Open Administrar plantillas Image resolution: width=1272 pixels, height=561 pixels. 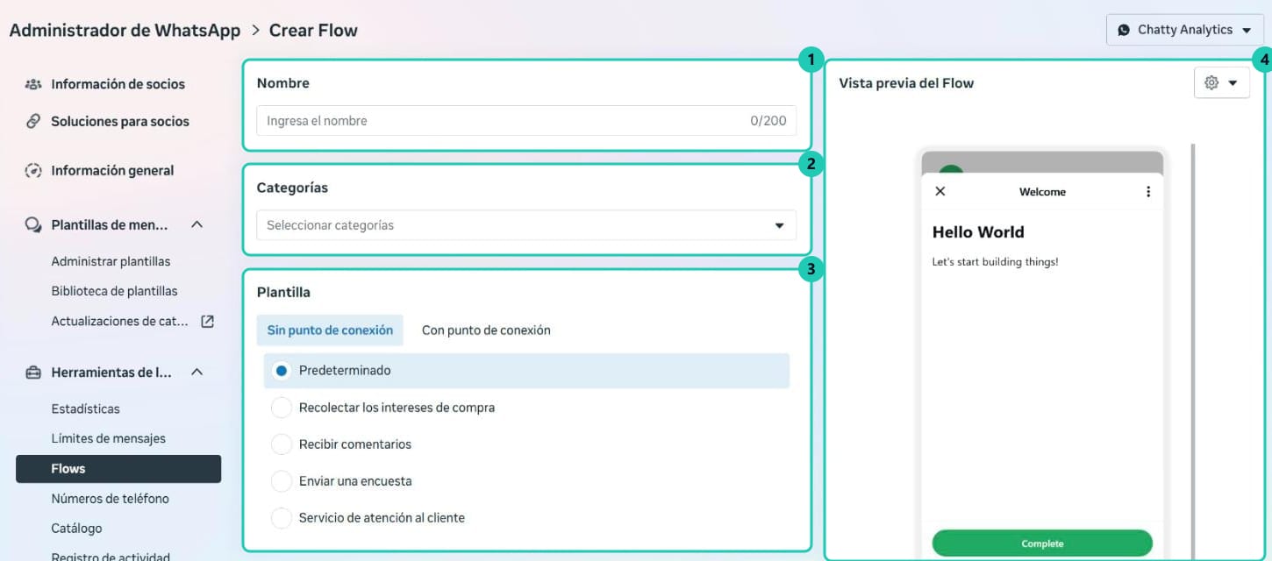[111, 261]
